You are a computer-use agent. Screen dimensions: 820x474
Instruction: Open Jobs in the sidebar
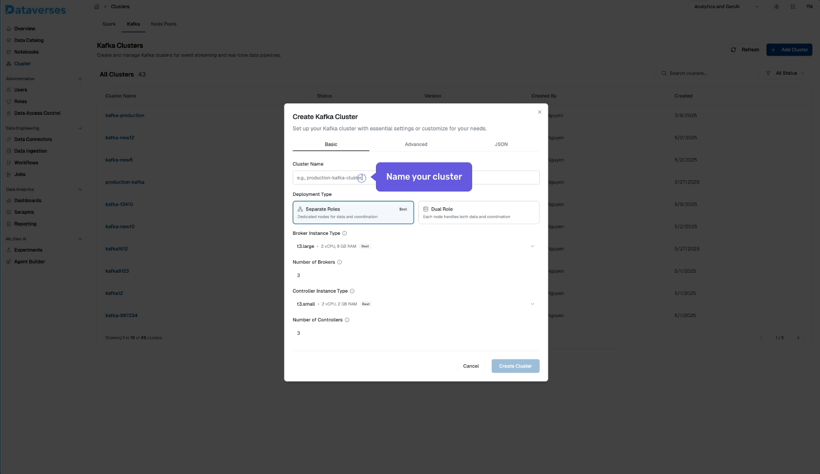pyautogui.click(x=19, y=174)
